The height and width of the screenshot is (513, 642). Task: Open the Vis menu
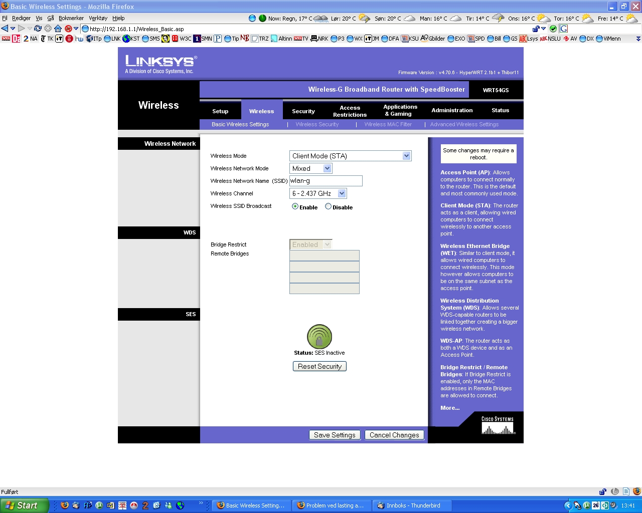point(39,18)
